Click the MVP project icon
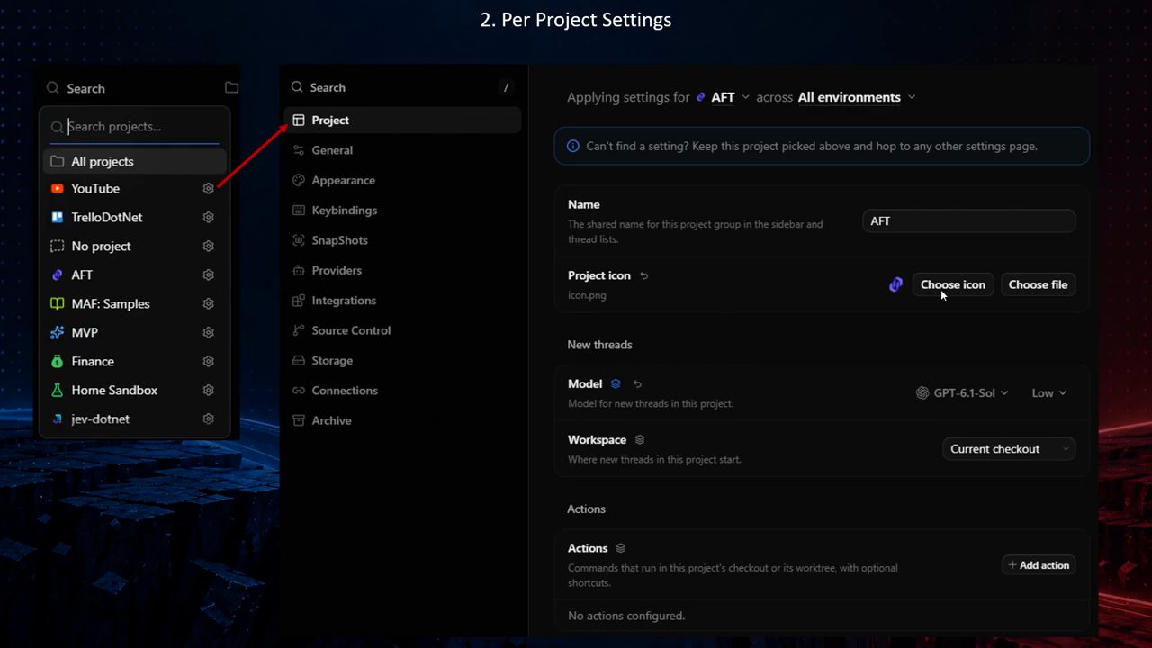 coord(57,332)
